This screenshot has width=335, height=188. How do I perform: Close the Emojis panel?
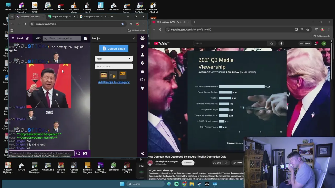[133, 38]
